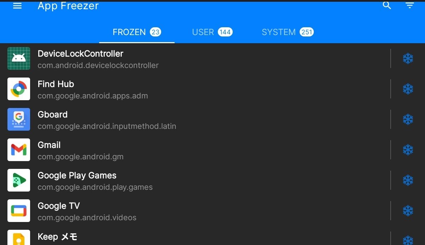Switch to the USER tab

[212, 32]
